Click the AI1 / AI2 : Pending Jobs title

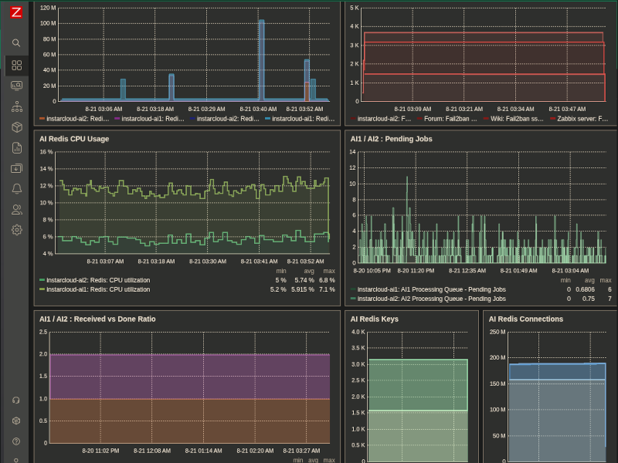392,139
